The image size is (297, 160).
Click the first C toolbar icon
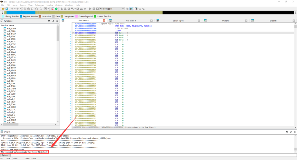(127, 9)
